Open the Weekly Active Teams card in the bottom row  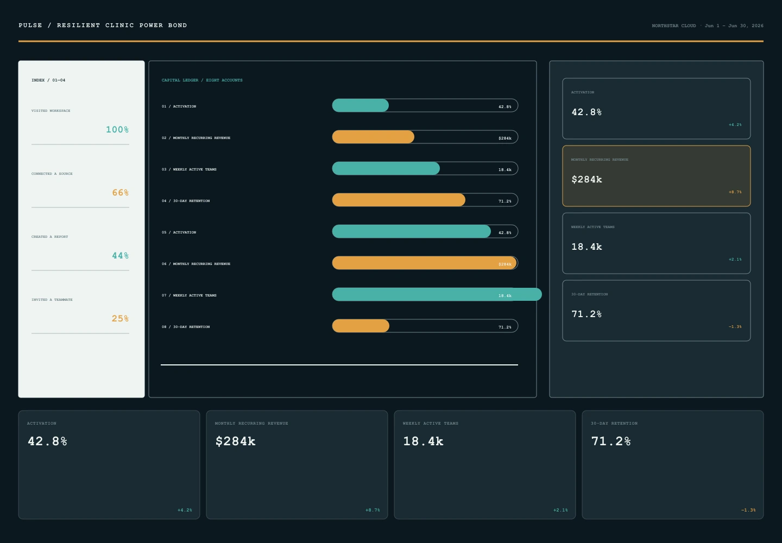click(485, 465)
